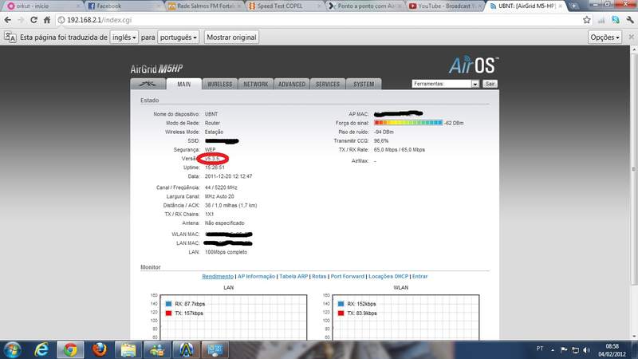Open the Ubiquiti logo tab in AirOS

[x=148, y=84]
